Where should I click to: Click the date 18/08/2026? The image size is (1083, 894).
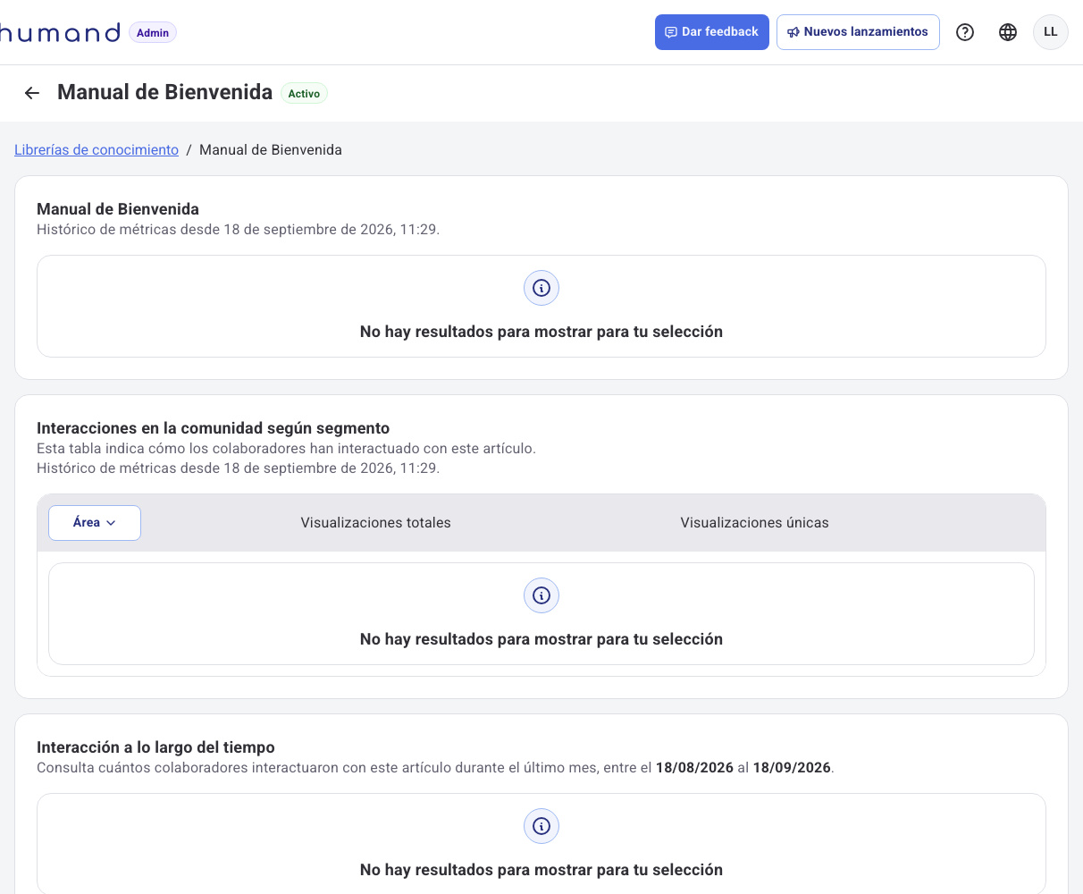pyautogui.click(x=695, y=768)
